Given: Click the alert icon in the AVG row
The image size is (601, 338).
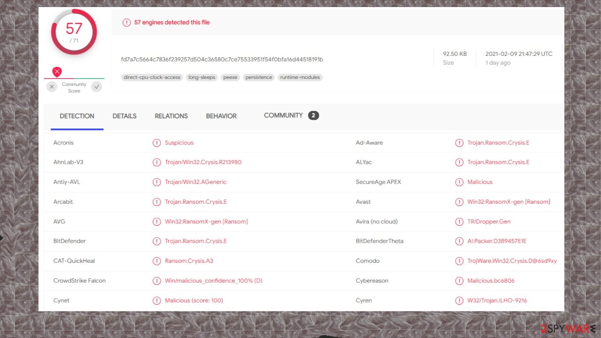Looking at the screenshot, I should coord(157,222).
